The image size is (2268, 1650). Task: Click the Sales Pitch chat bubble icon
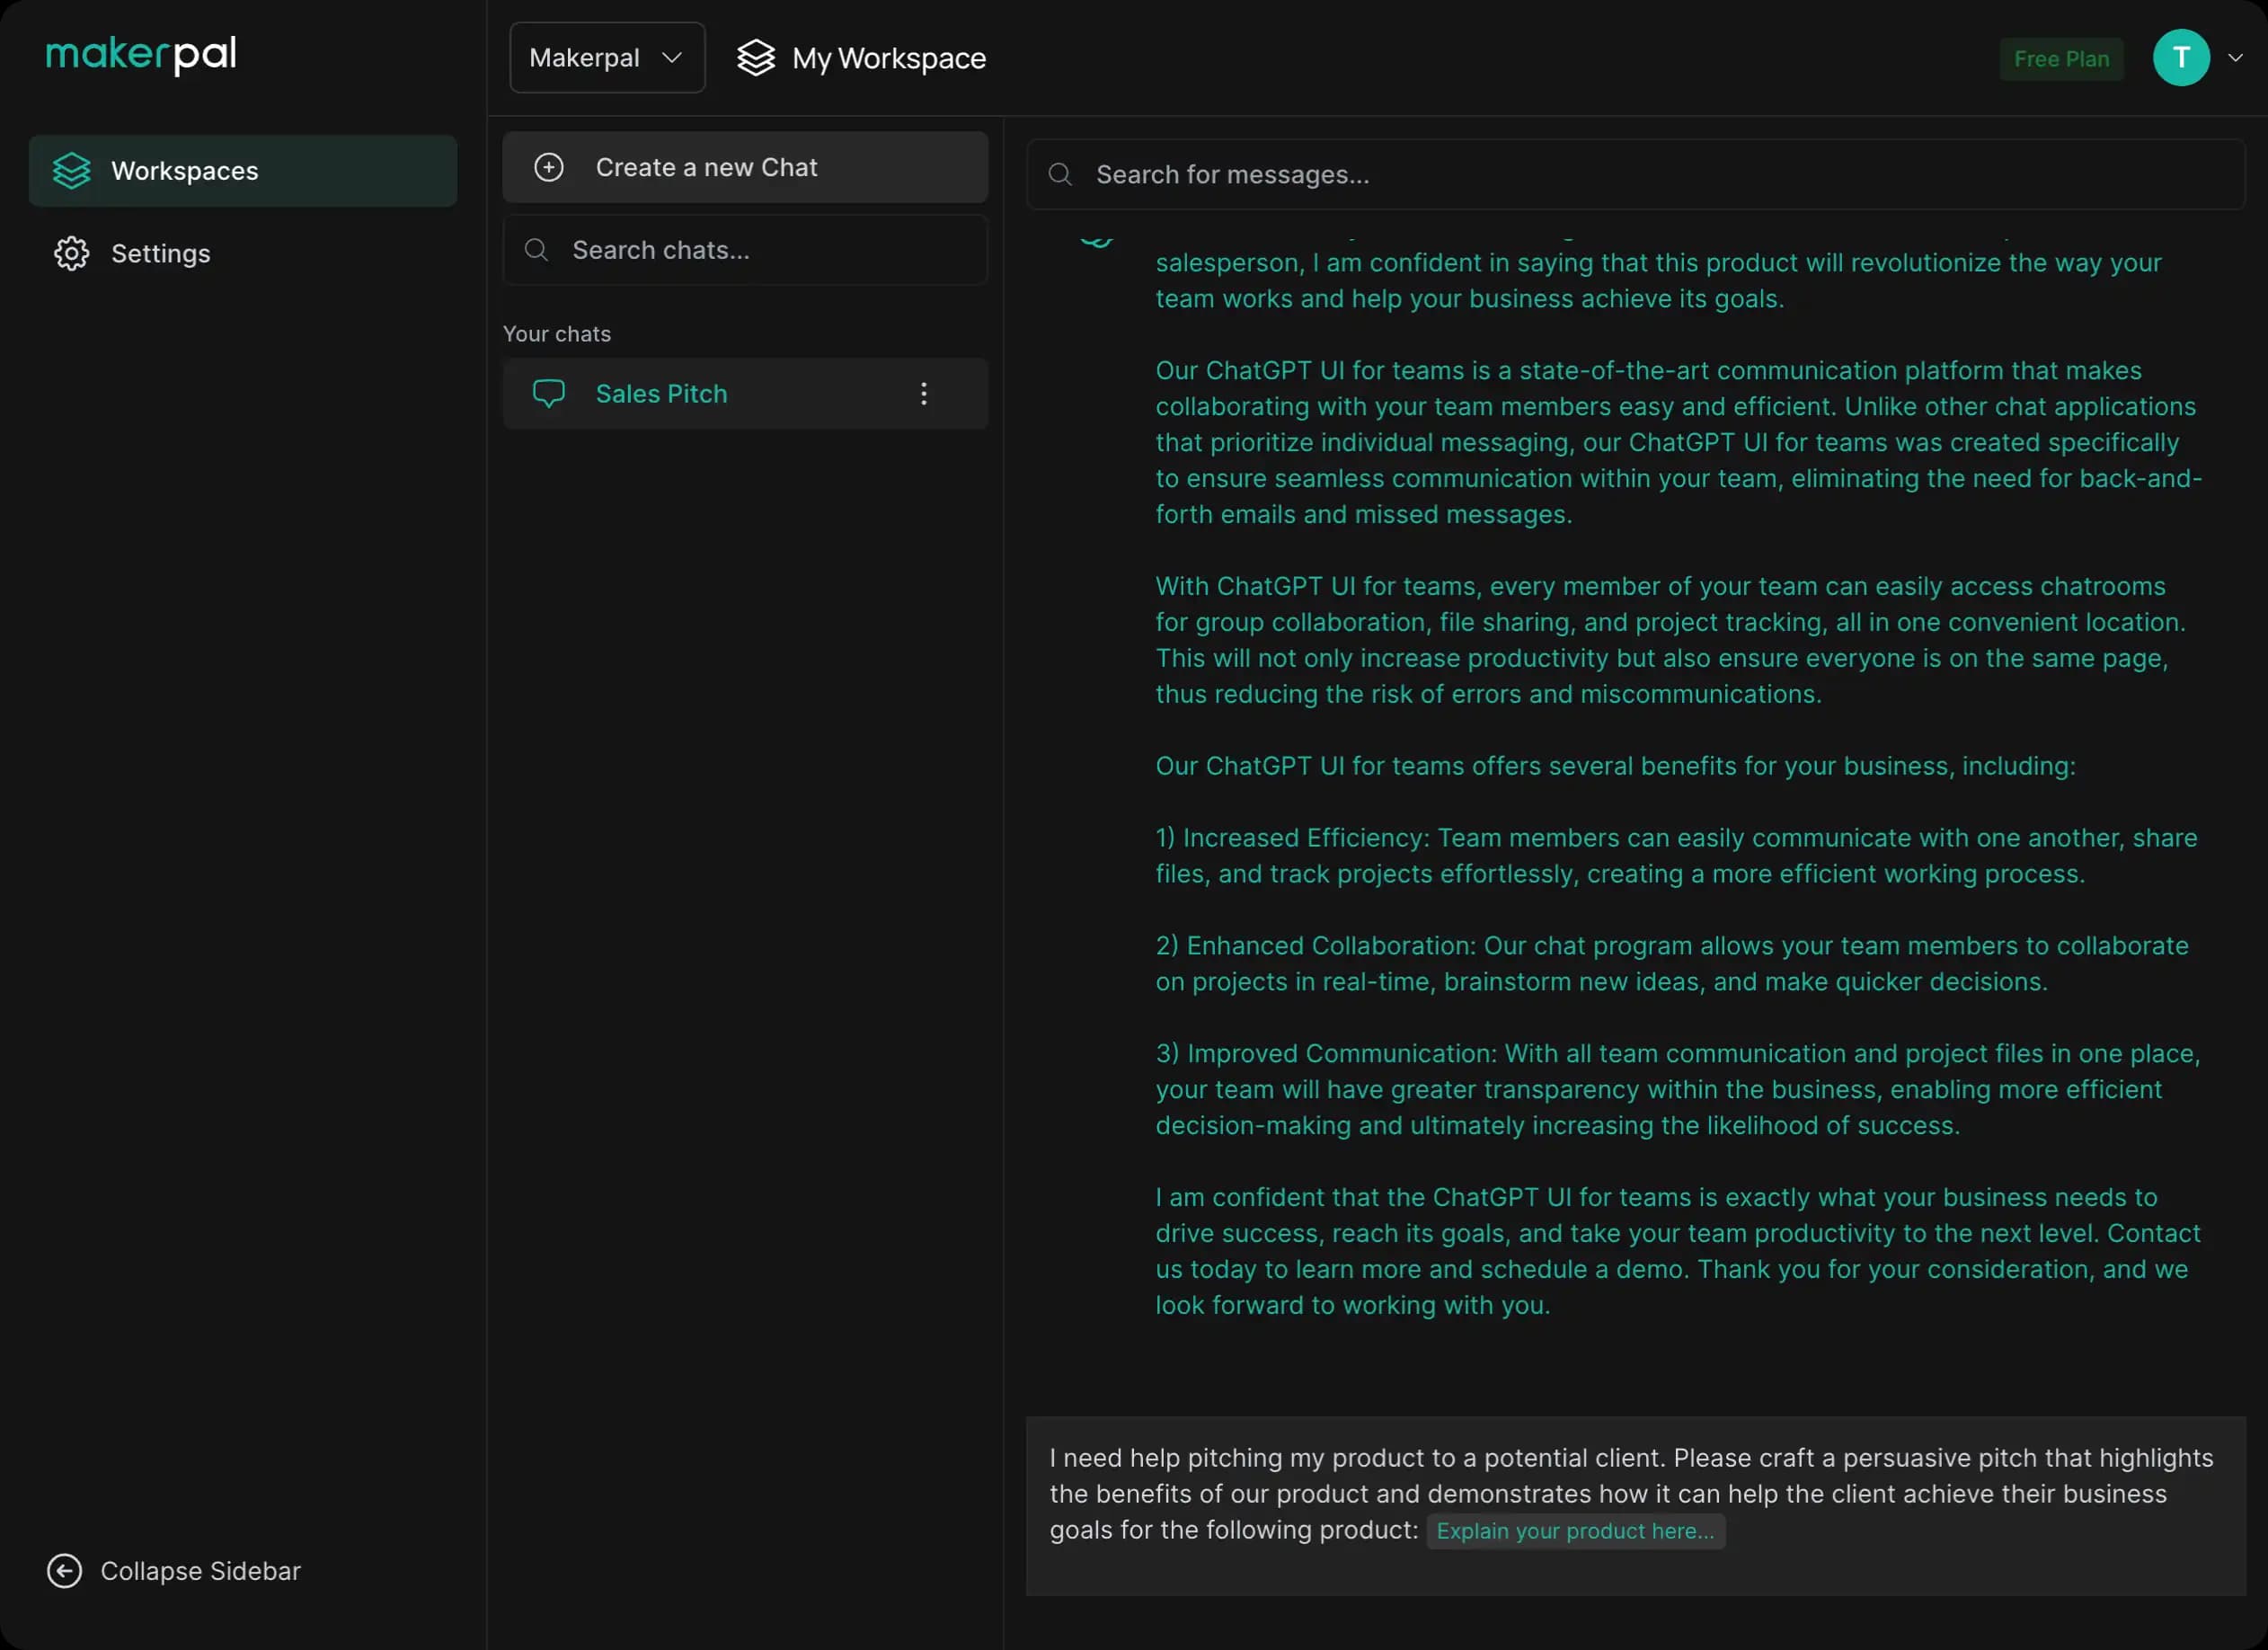point(549,394)
